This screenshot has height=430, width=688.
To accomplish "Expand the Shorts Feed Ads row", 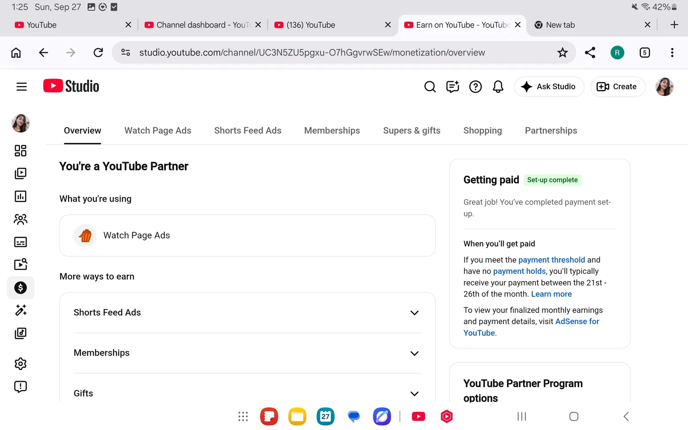I will click(x=247, y=313).
